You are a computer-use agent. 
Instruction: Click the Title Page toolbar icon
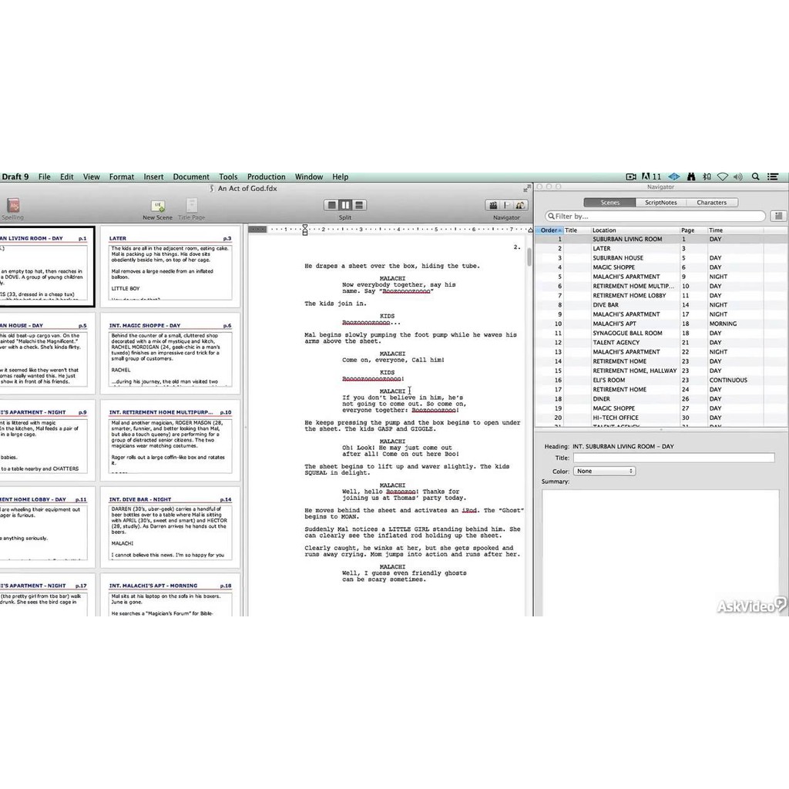(x=192, y=205)
